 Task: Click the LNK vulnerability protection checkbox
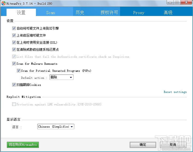(x=14, y=104)
